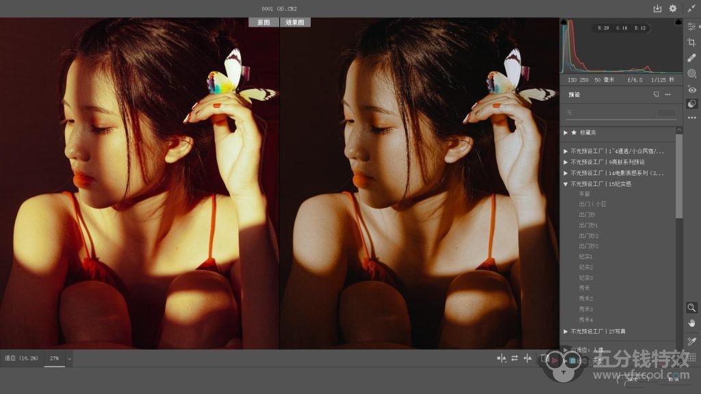The width and height of the screenshot is (701, 394).
Task: Select the Zoom magnifier tool
Action: (x=691, y=308)
